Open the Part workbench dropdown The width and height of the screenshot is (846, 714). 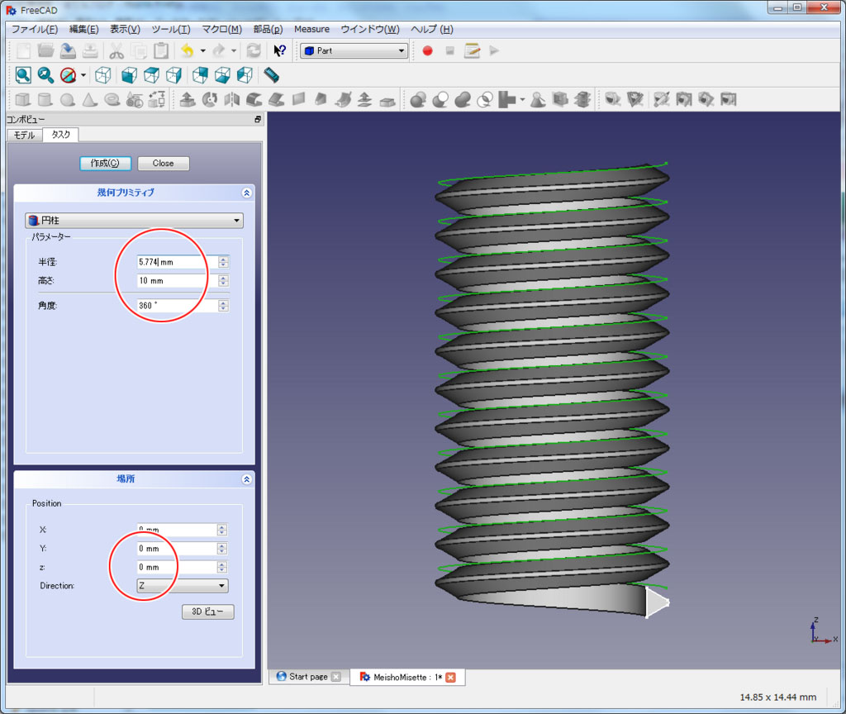[x=354, y=50]
